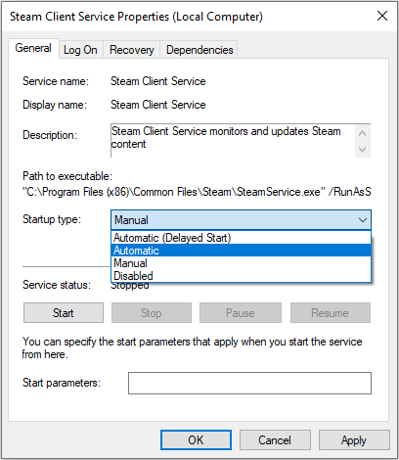This screenshot has height=460, width=399.
Task: Click the greyed-out Resume button
Action: tap(331, 313)
